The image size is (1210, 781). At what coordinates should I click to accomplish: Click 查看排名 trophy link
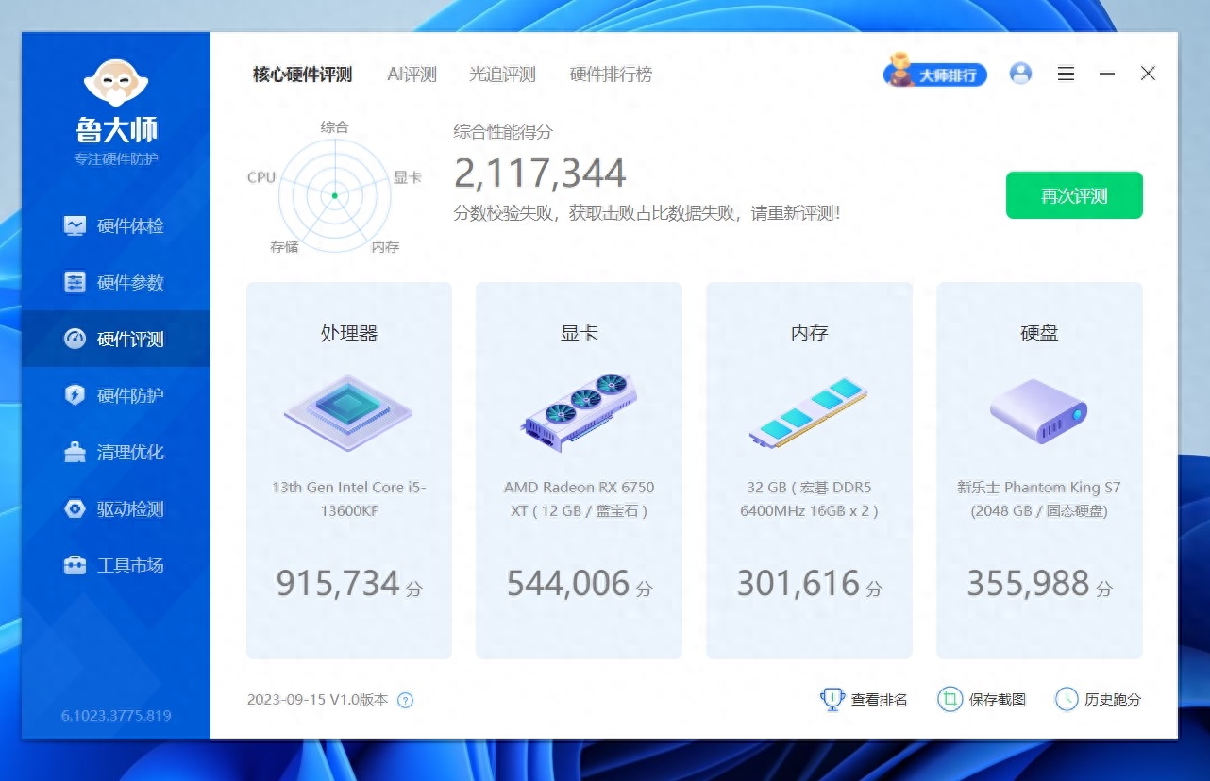pyautogui.click(x=864, y=699)
